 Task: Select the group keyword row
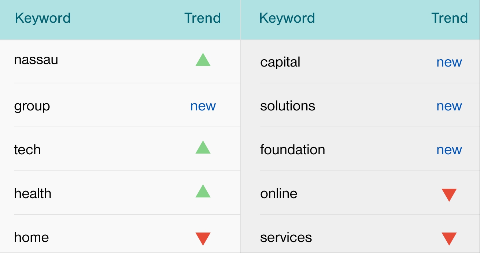[x=32, y=106]
